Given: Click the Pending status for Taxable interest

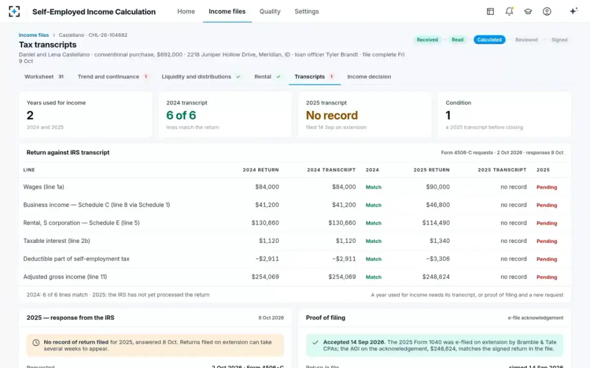Looking at the screenshot, I should 547,241.
